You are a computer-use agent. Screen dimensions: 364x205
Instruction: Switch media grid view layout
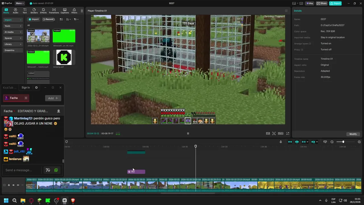[x=61, y=19]
